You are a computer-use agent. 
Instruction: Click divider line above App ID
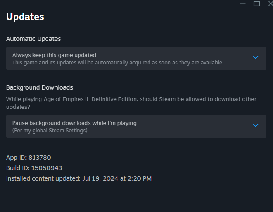click(x=136, y=142)
